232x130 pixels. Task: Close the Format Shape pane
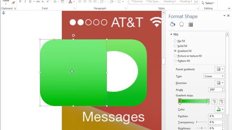pos(228,16)
